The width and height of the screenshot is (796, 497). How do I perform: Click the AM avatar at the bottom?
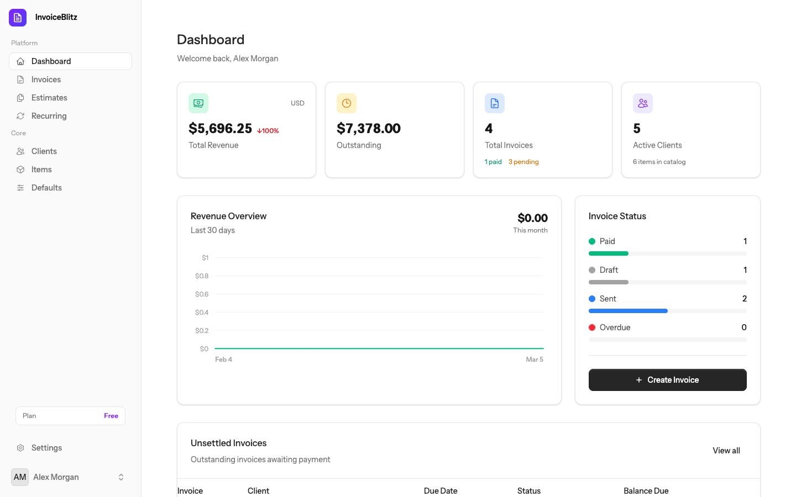tap(20, 477)
